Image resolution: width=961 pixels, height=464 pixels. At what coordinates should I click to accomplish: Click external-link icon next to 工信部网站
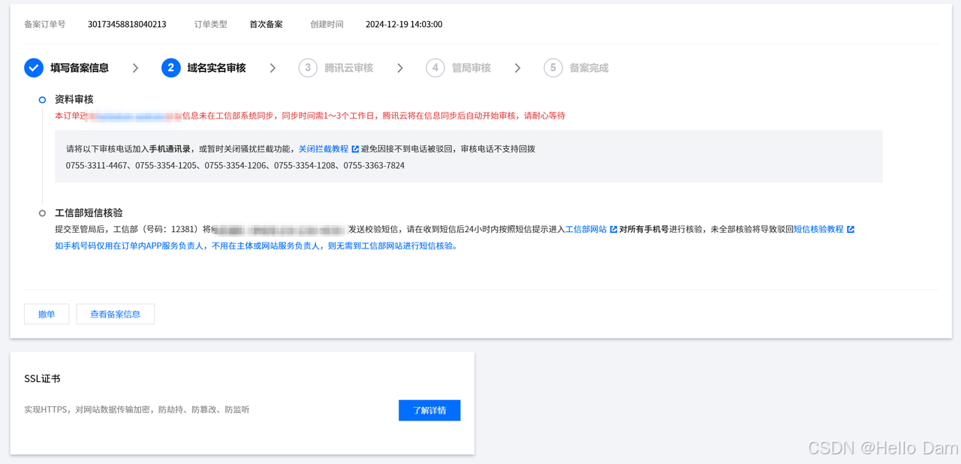coord(612,228)
